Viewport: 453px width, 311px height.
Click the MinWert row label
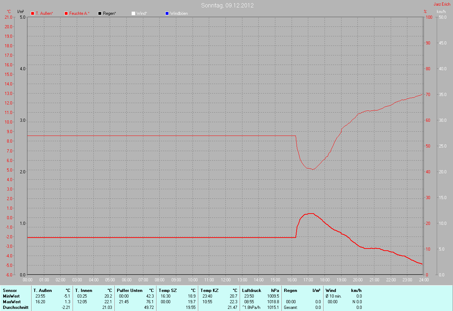pos(11,296)
